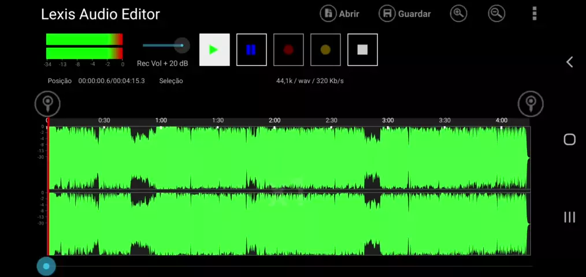The width and height of the screenshot is (586, 277).
Task: Stop playback with the white square button
Action: (362, 50)
